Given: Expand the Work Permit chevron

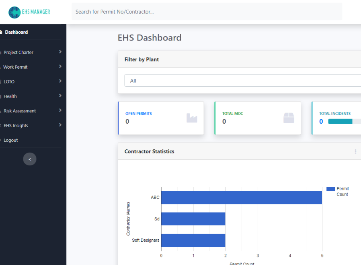Looking at the screenshot, I should [x=59, y=67].
